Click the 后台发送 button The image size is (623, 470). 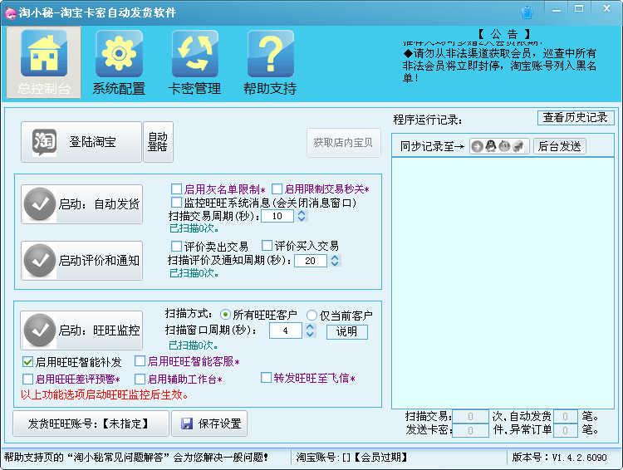coord(559,146)
